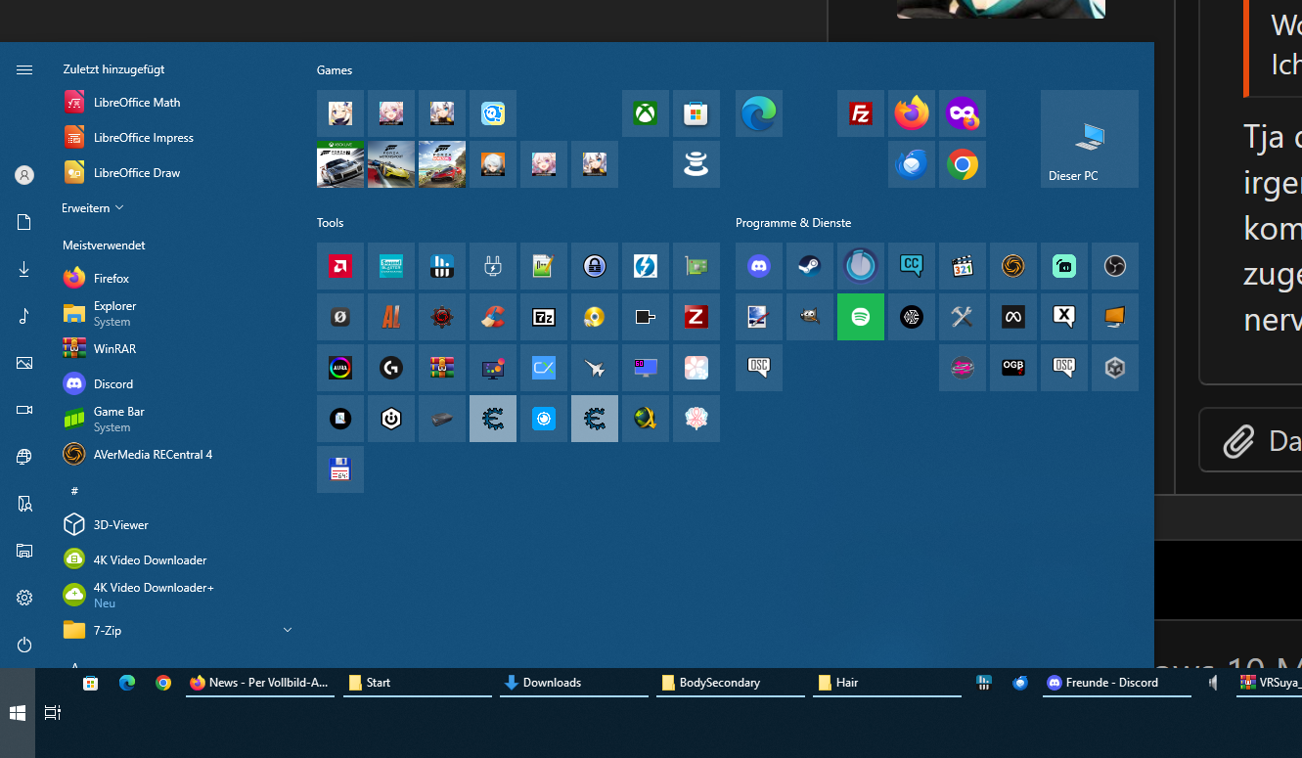Click the # letter index header
This screenshot has height=758, width=1302.
point(74,490)
